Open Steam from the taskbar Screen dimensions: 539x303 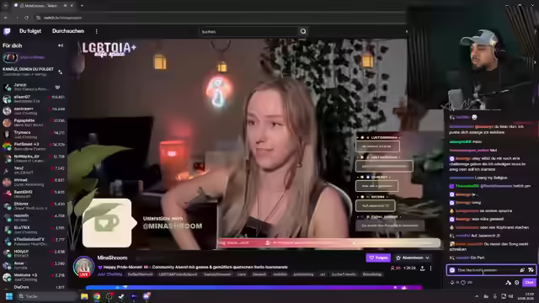(x=121, y=296)
